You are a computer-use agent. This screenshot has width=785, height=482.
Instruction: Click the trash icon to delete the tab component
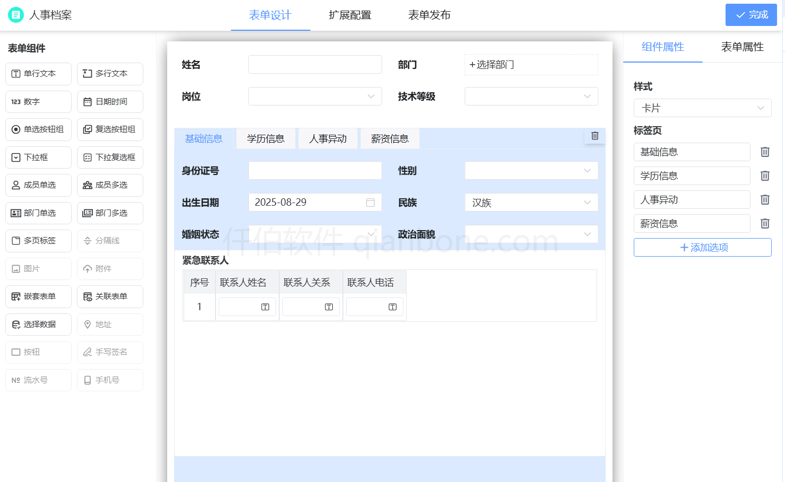click(x=594, y=136)
